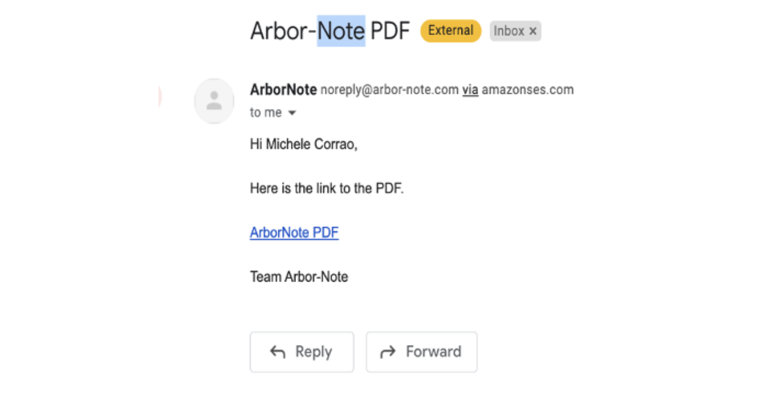Click the word Arbor in subject title
Screen dimensions: 757x416
pos(278,31)
